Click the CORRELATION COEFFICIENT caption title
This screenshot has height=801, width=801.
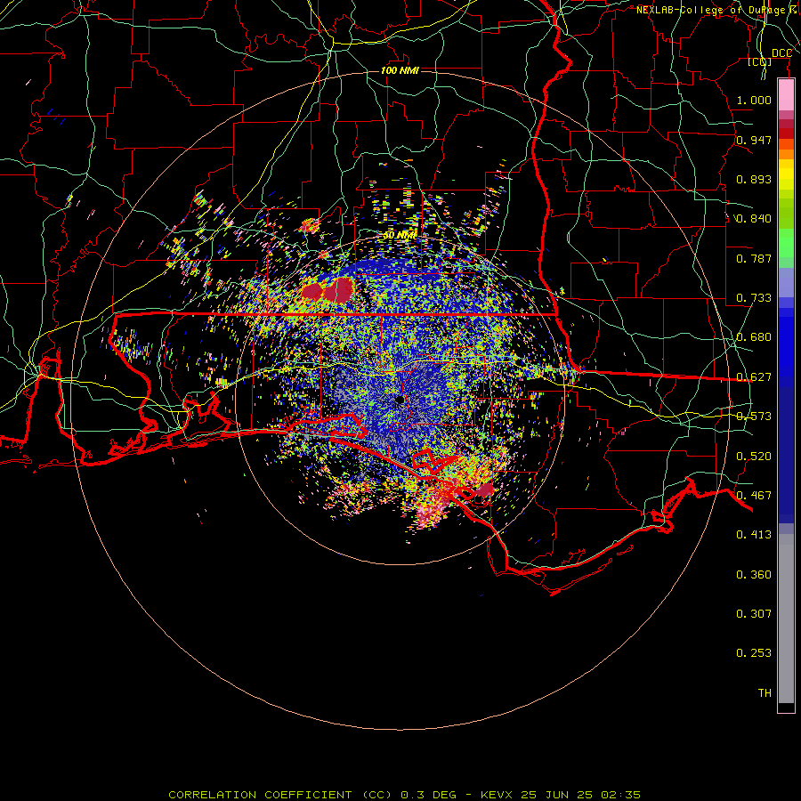264,795
